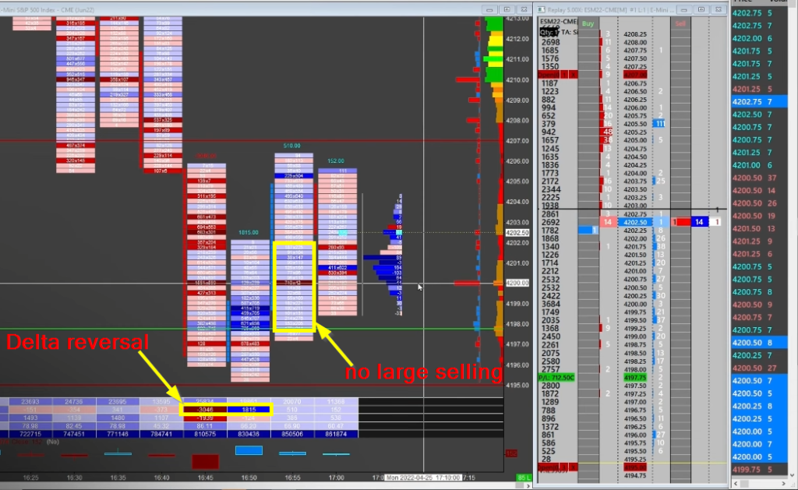Click the 16:50 blue candle bar
Viewport: 798px width, 490px height.
pos(248,450)
